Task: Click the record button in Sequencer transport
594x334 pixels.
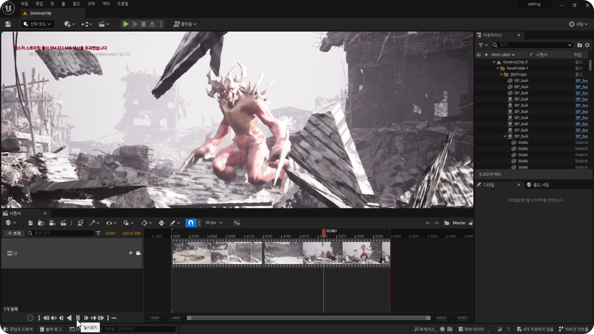Action: pos(30,318)
